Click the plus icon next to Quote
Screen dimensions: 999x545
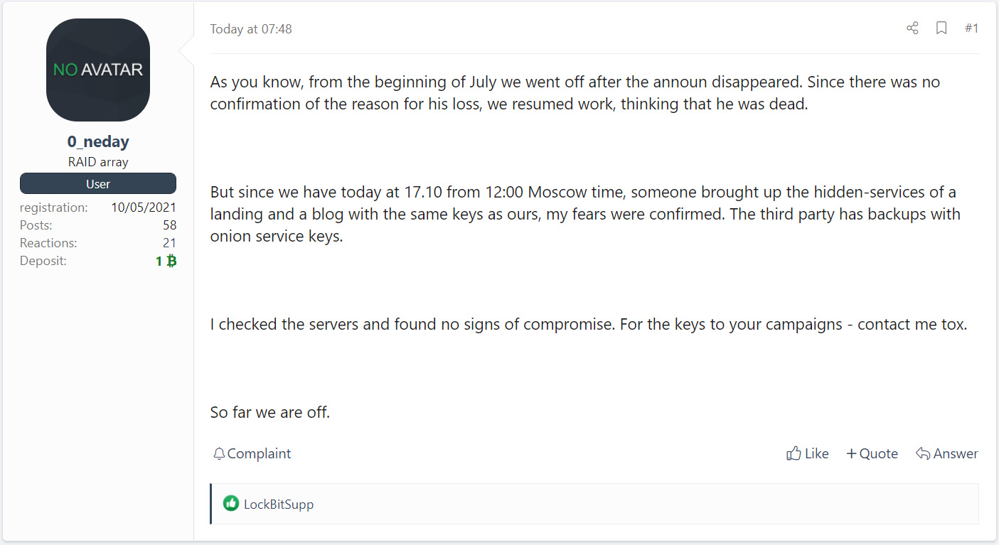(x=852, y=453)
